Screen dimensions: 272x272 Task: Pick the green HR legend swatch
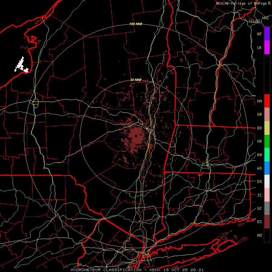(x=267, y=141)
